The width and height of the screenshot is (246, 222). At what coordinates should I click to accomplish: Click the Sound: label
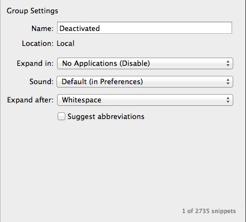[x=42, y=81]
